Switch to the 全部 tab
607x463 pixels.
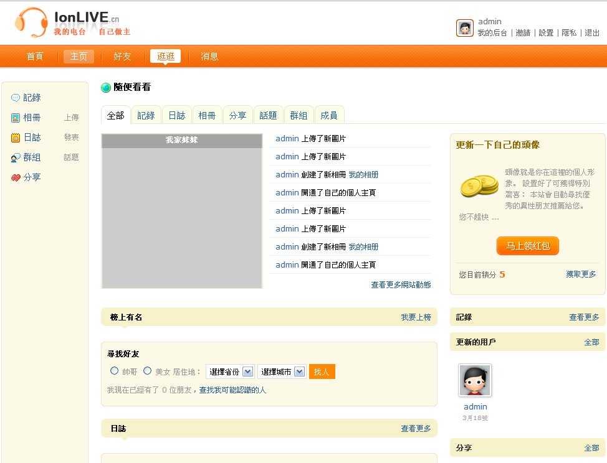[116, 116]
